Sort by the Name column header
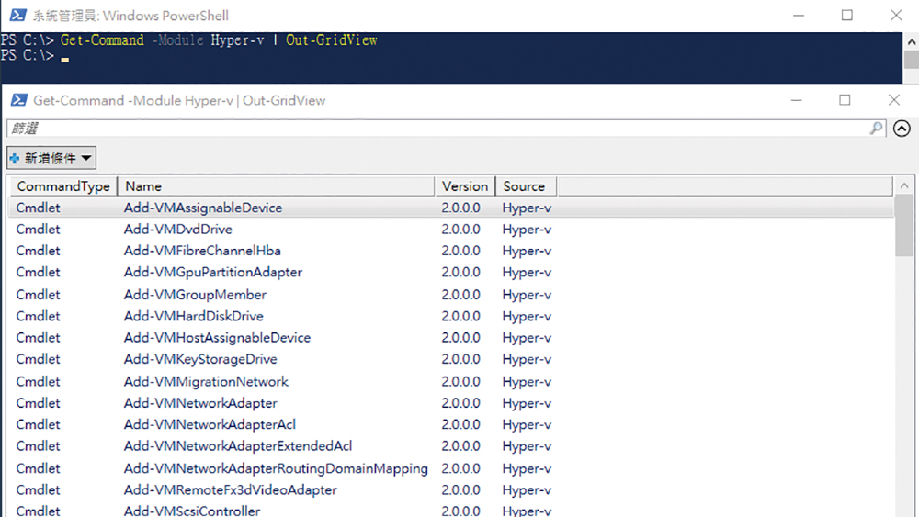 point(276,186)
